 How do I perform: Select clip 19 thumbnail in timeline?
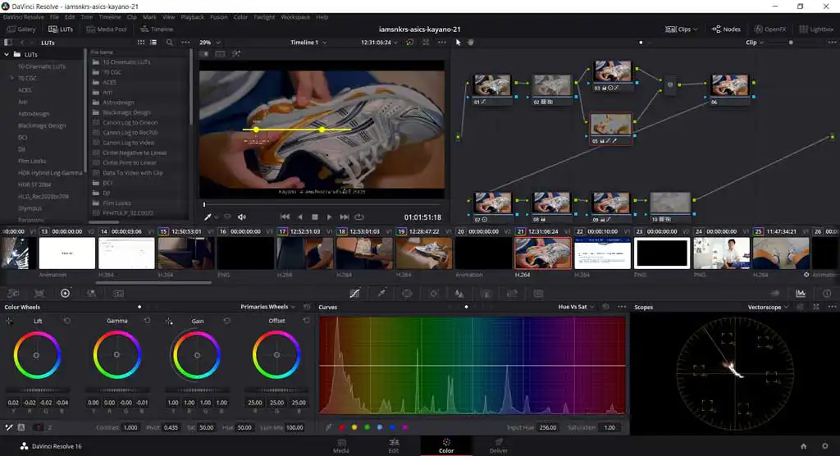tap(424, 253)
